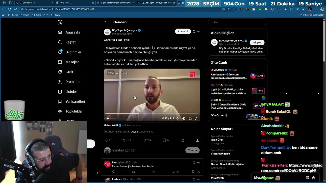Expand messages panel chevron
326x183 pixels.
tap(314, 178)
